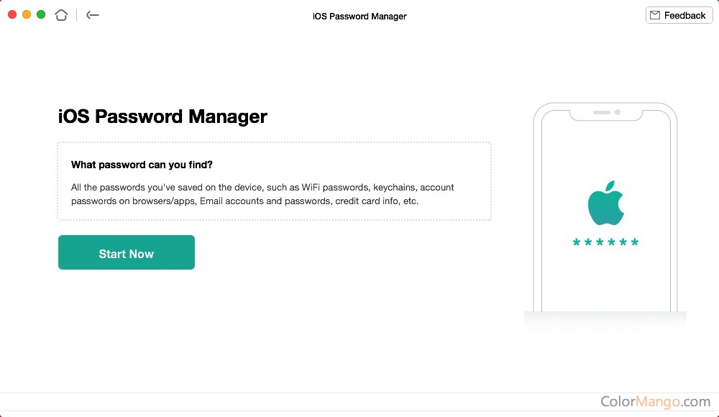Click the back arrow icon
The image size is (719, 417).
[92, 15]
